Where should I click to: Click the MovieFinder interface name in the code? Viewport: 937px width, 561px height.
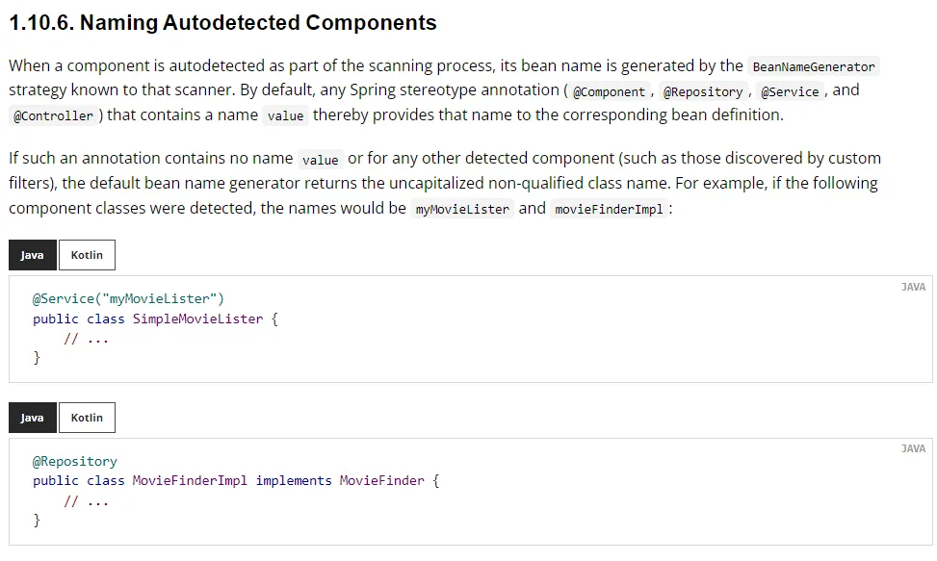pos(381,480)
